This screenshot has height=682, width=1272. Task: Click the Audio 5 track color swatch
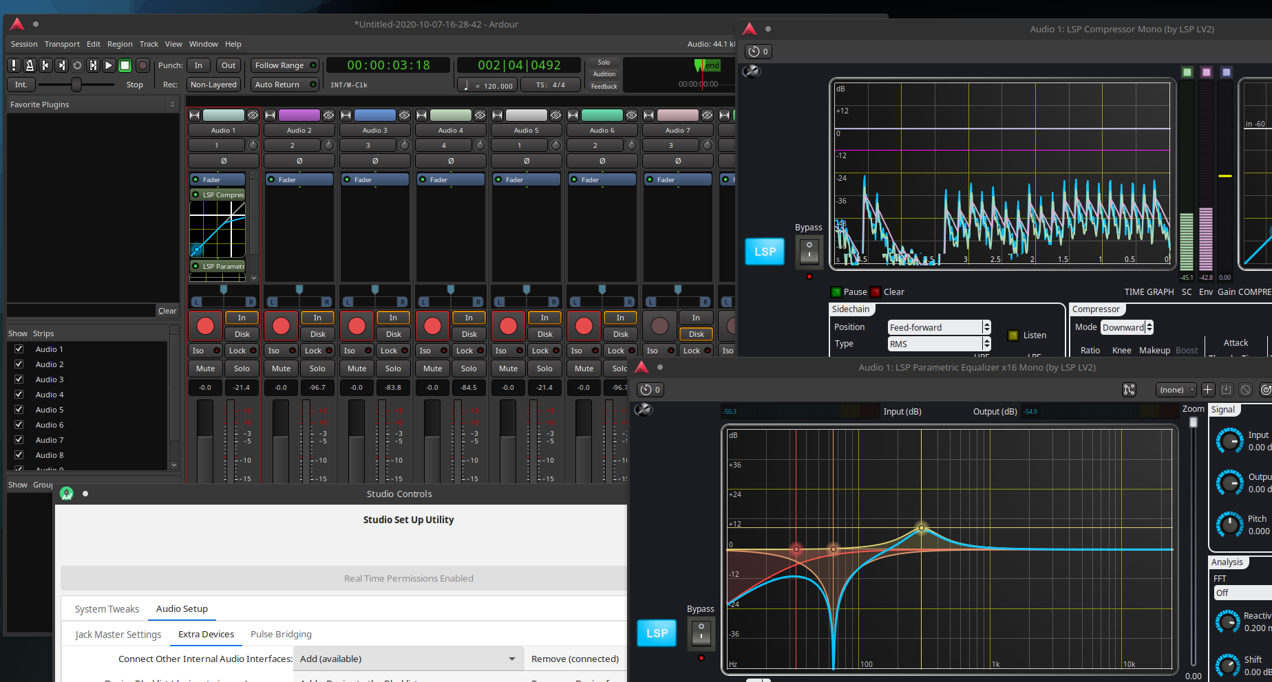pyautogui.click(x=526, y=115)
